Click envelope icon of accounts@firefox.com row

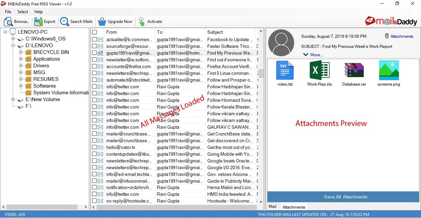click(x=100, y=66)
